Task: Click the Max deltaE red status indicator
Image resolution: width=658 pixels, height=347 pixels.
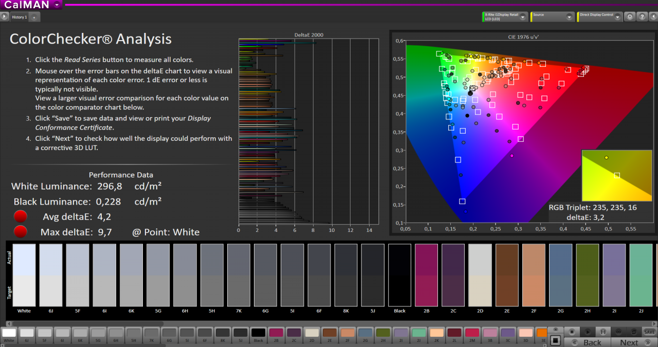Action: point(21,231)
